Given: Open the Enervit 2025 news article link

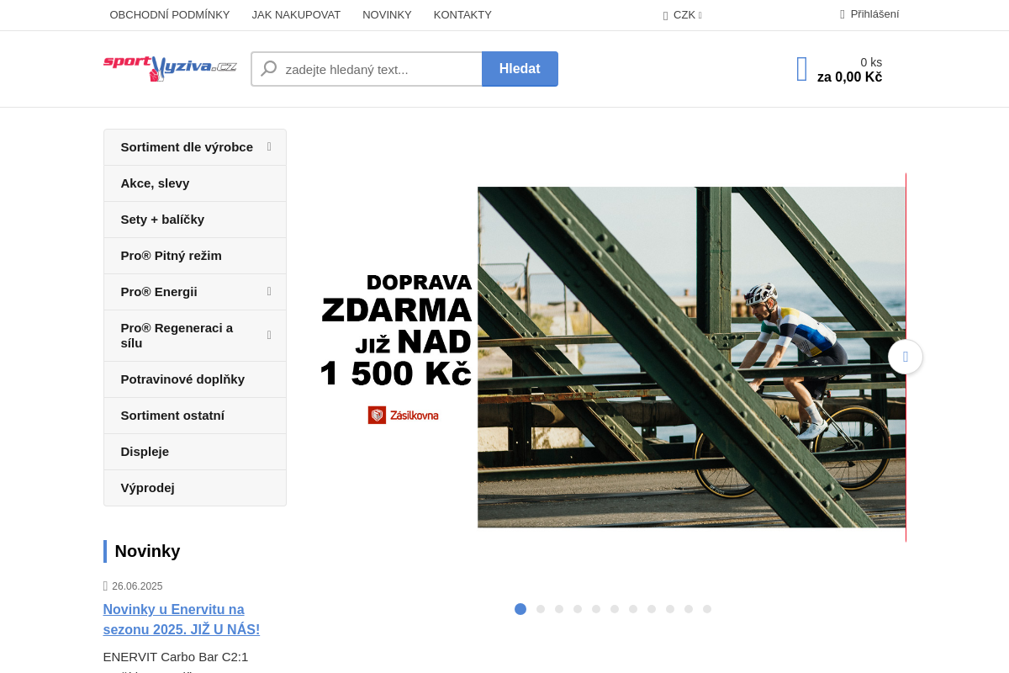Looking at the screenshot, I should point(182,619).
